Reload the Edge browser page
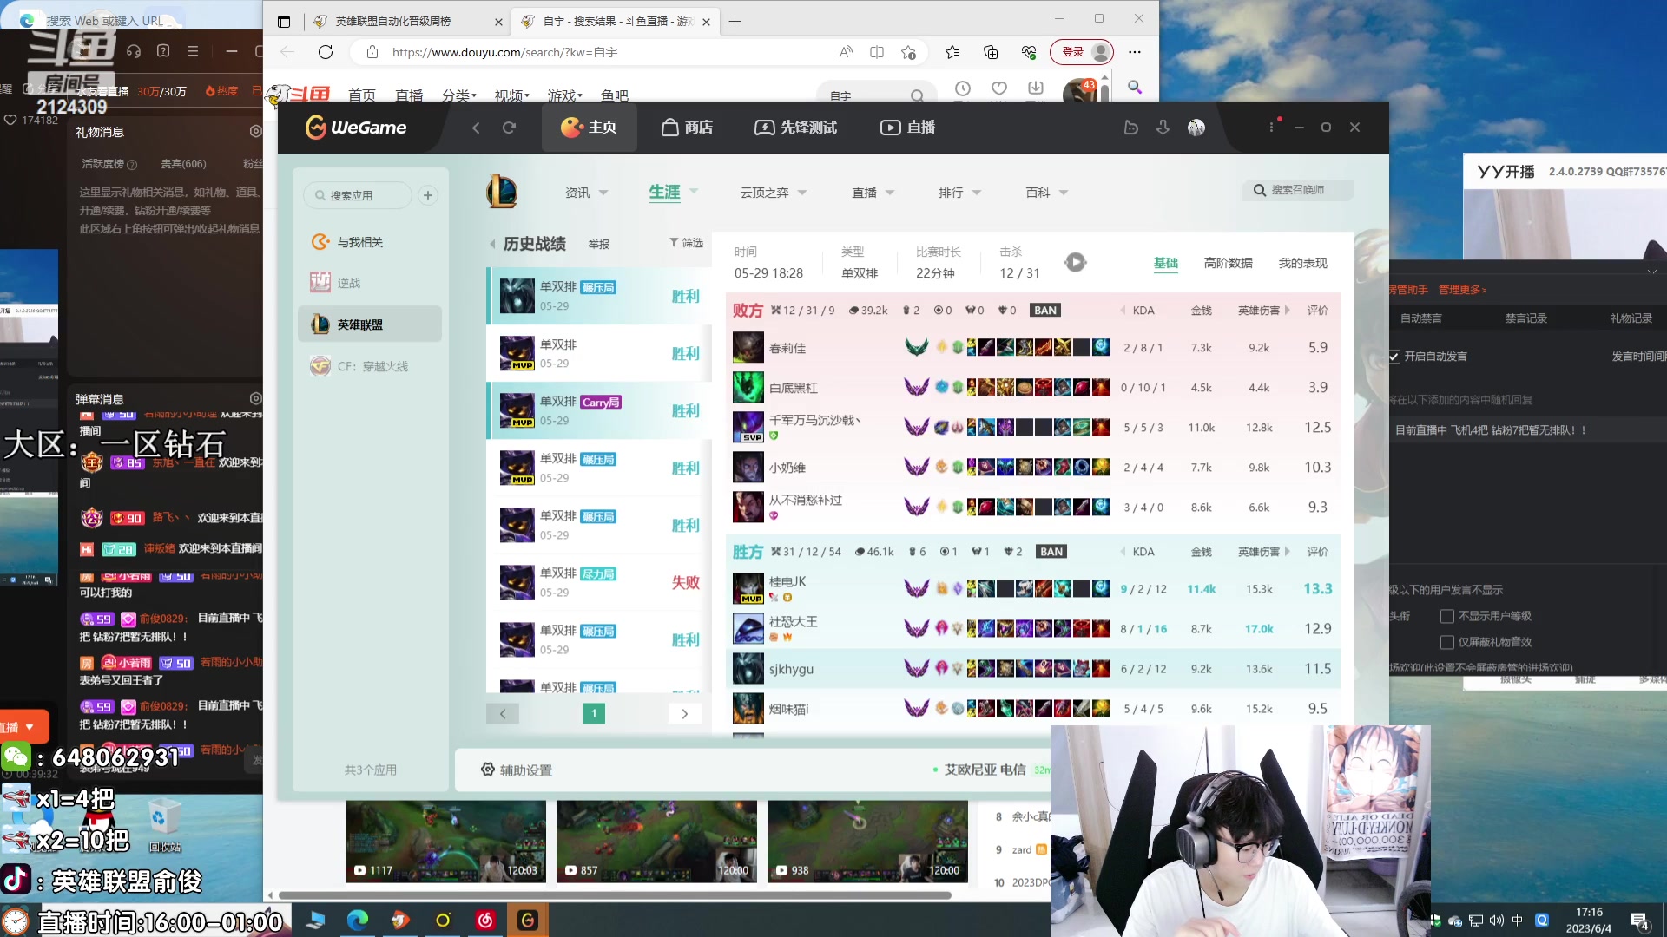The image size is (1667, 937). pyautogui.click(x=326, y=52)
